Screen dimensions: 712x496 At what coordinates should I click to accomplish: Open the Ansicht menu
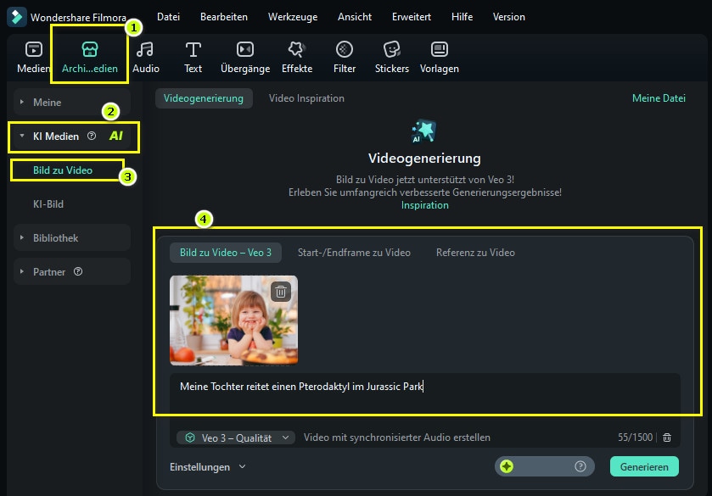point(355,17)
